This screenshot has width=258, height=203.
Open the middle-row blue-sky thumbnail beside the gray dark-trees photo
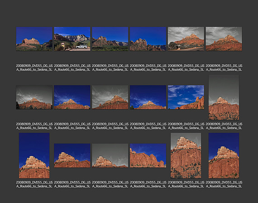tap(72, 97)
